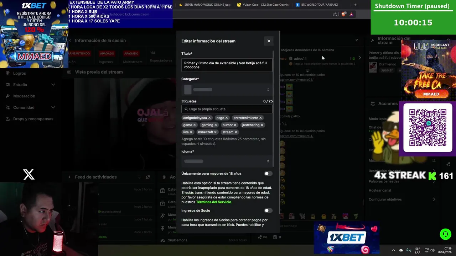456x256 pixels.
Task: Open Moderación in the sidebar
Action: [24, 96]
